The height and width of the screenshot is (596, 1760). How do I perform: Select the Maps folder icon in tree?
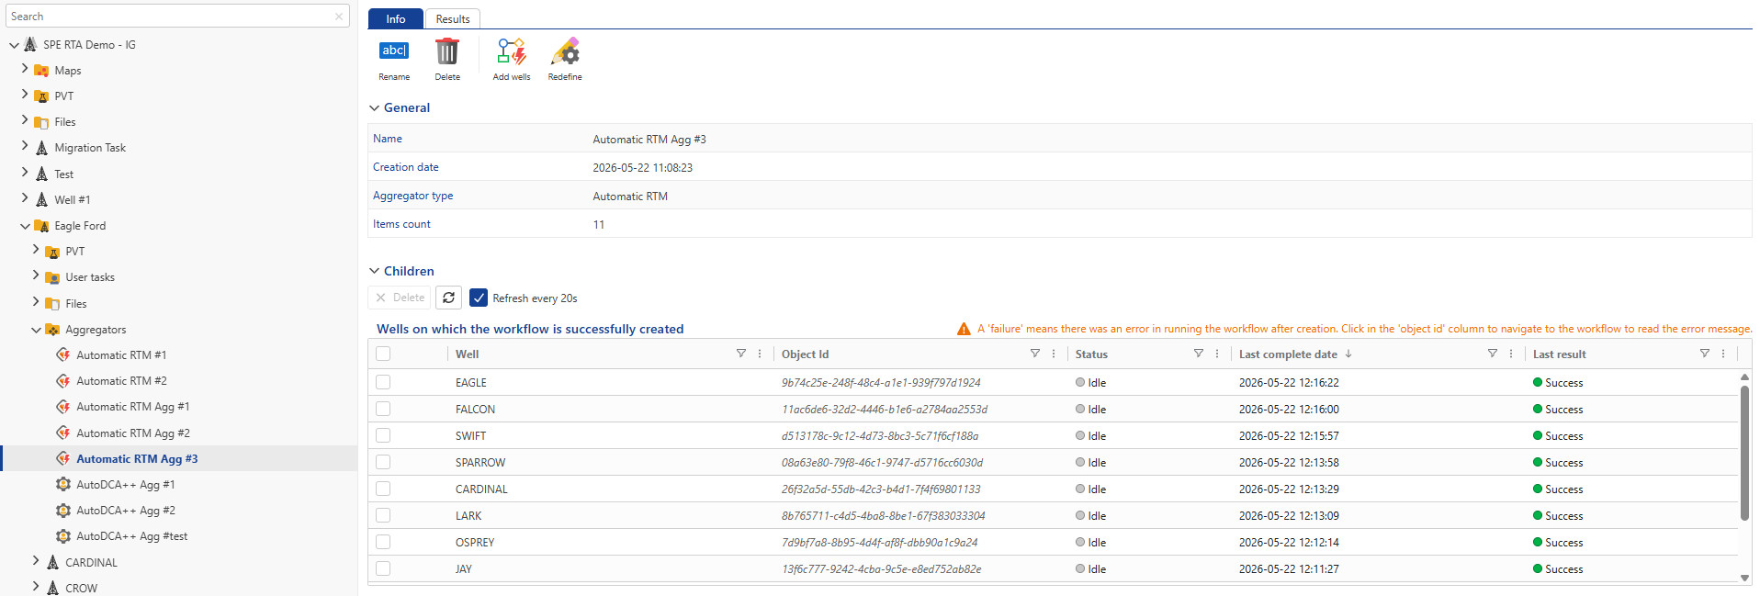tap(41, 71)
